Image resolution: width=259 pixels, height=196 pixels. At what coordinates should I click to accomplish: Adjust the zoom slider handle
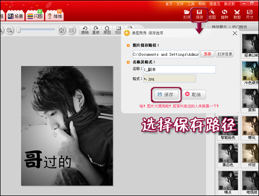[x=19, y=30]
